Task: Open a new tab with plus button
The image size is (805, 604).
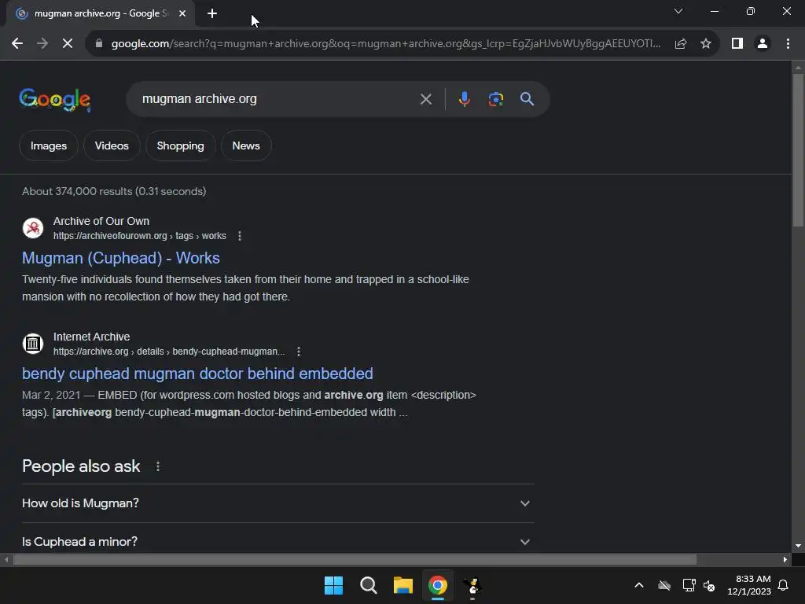Action: pyautogui.click(x=212, y=13)
